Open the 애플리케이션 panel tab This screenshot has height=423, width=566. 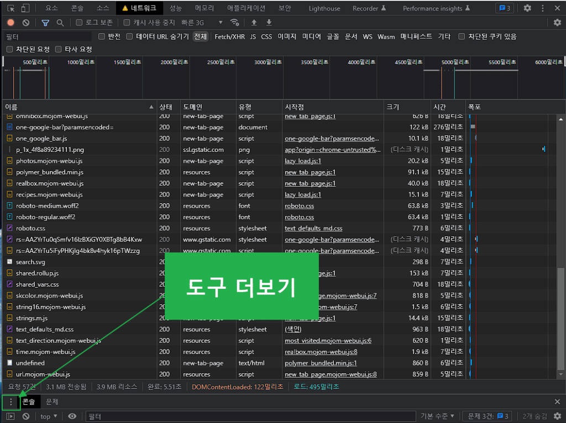click(246, 8)
